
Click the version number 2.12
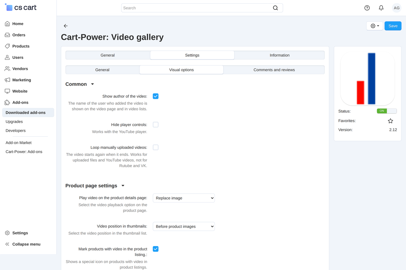click(393, 130)
